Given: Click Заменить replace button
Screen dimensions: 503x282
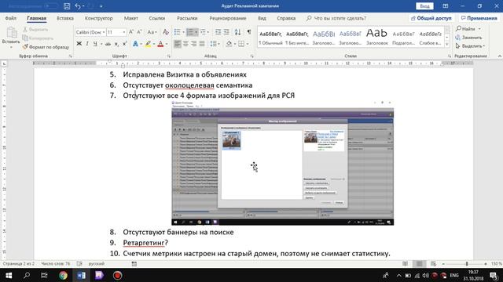Looking at the screenshot, I should 468,38.
